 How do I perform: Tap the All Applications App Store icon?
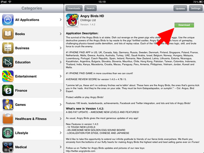[8, 20]
